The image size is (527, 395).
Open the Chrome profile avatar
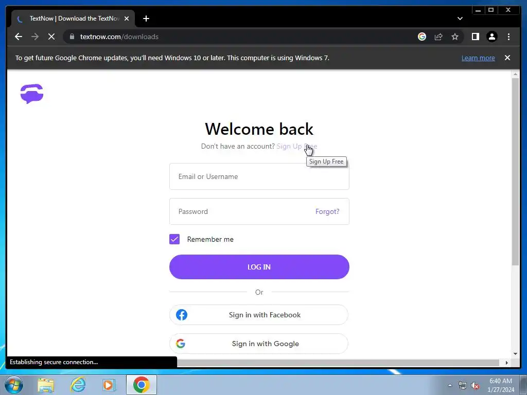(x=491, y=37)
